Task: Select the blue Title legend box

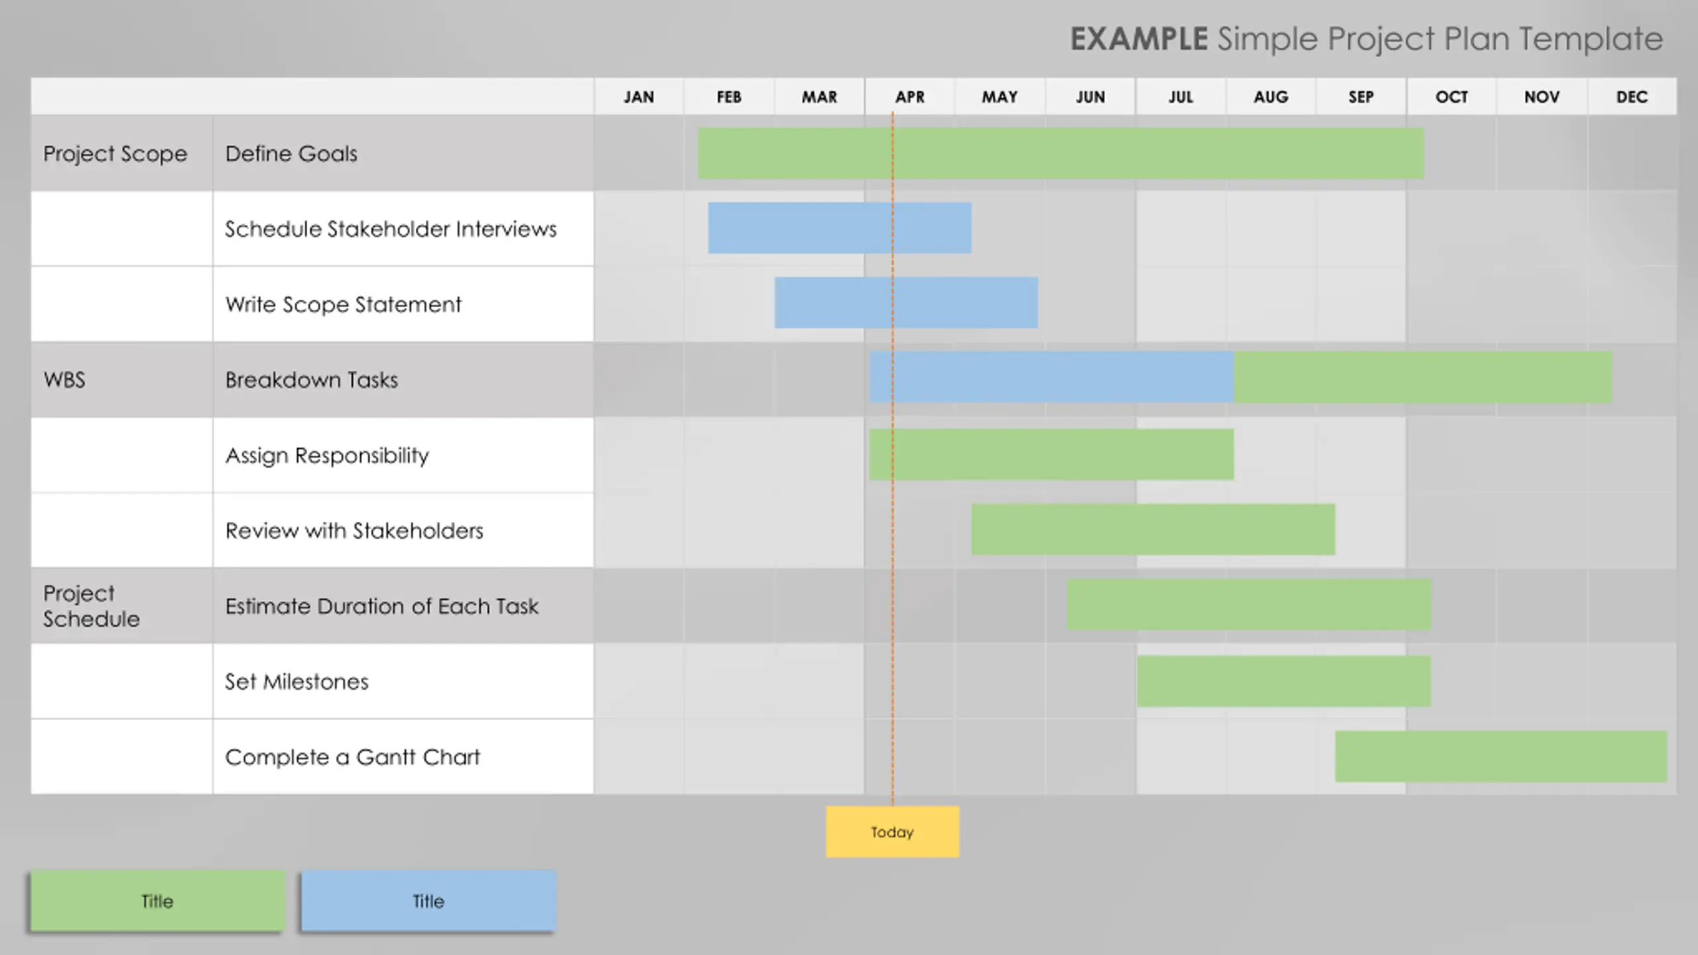Action: coord(428,901)
